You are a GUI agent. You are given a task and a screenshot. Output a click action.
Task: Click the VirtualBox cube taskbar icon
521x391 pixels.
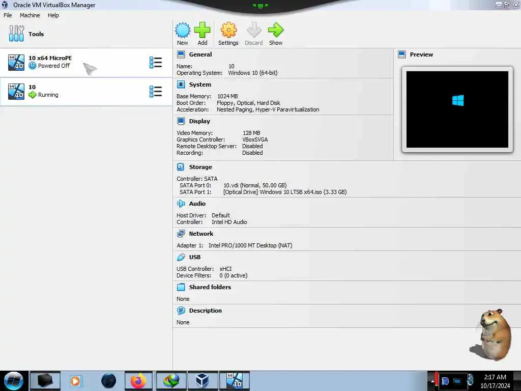coord(202,381)
